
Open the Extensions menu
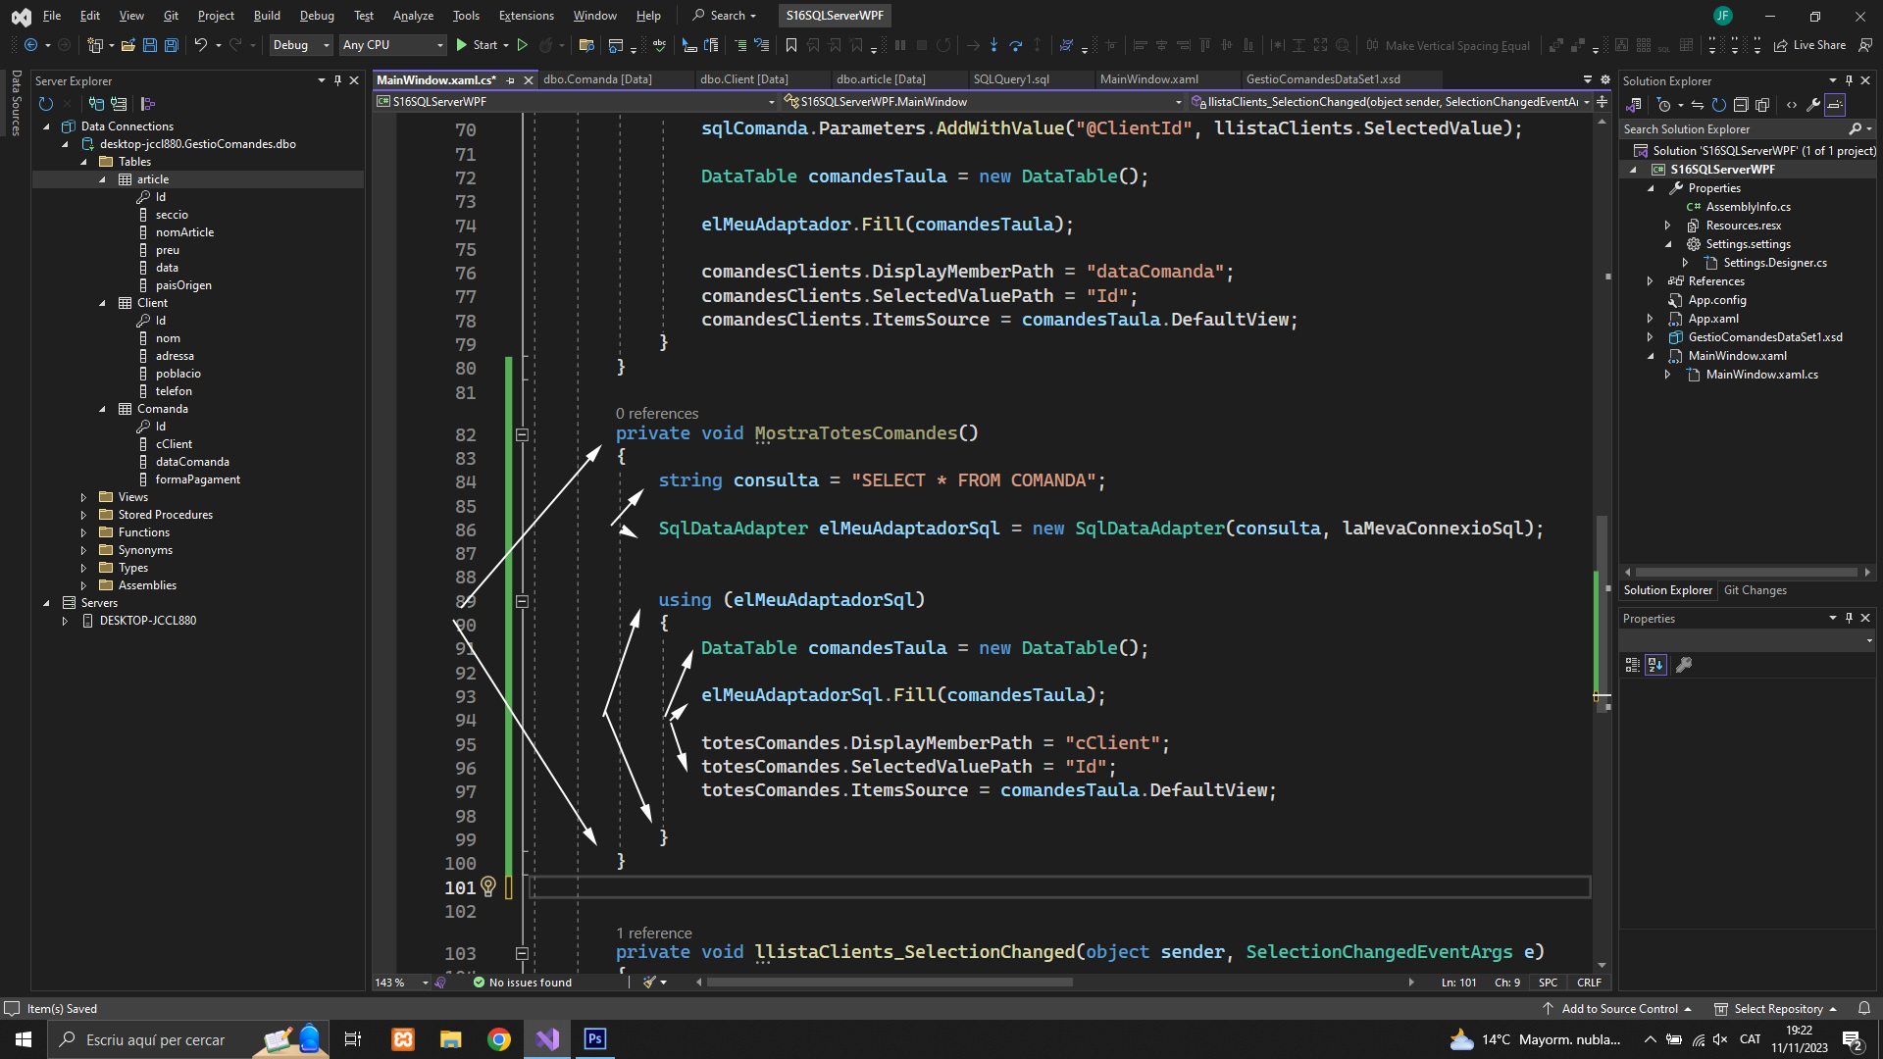526,16
